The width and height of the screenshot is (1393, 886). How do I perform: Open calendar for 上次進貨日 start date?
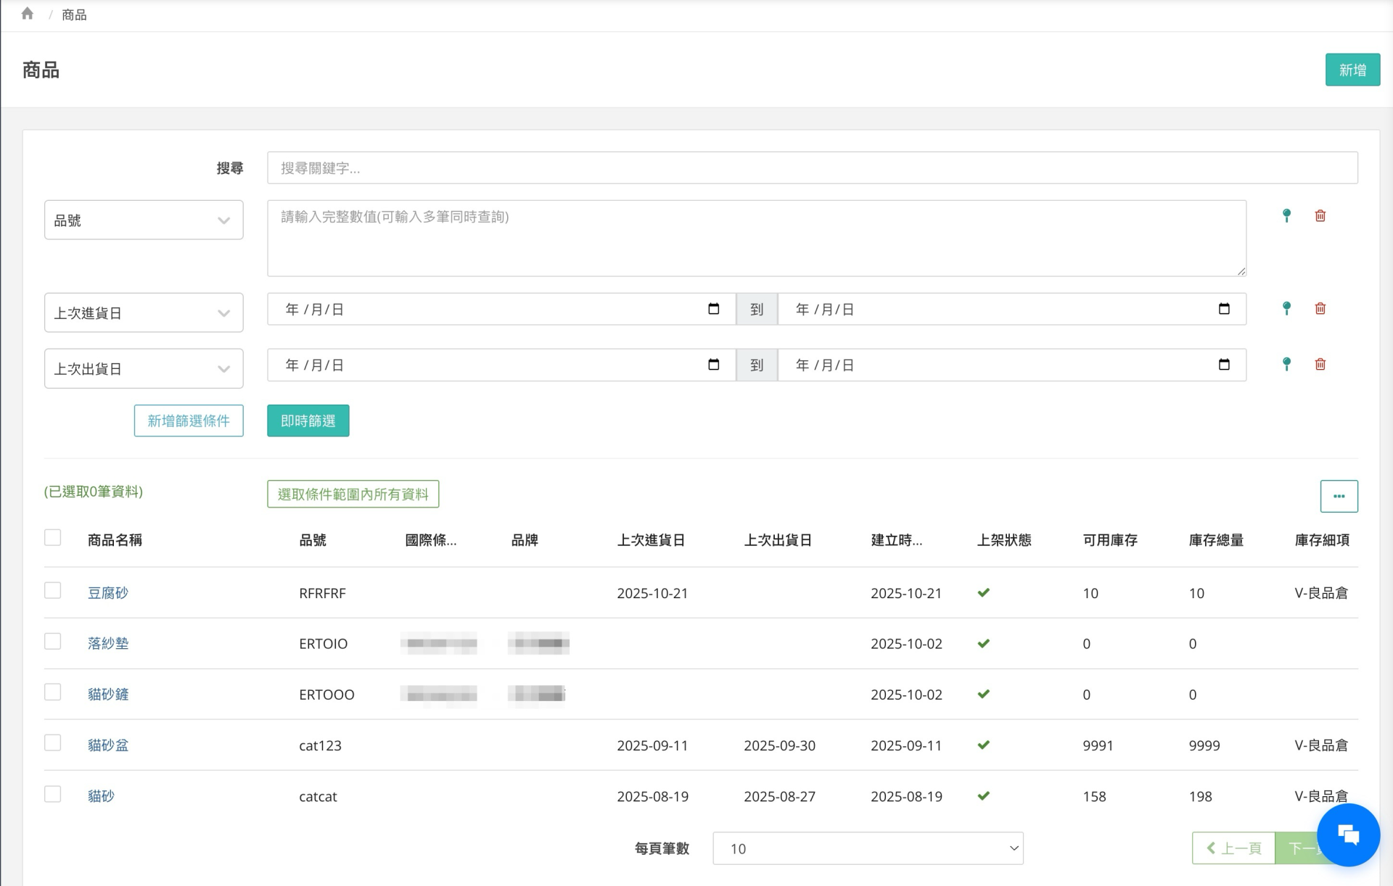[713, 309]
